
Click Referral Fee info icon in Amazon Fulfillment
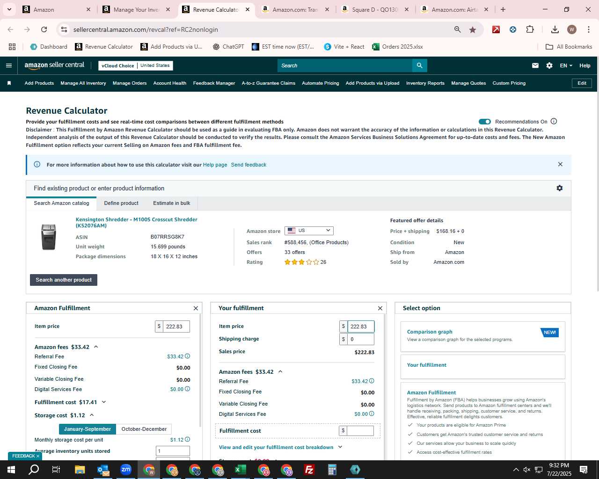[188, 356]
